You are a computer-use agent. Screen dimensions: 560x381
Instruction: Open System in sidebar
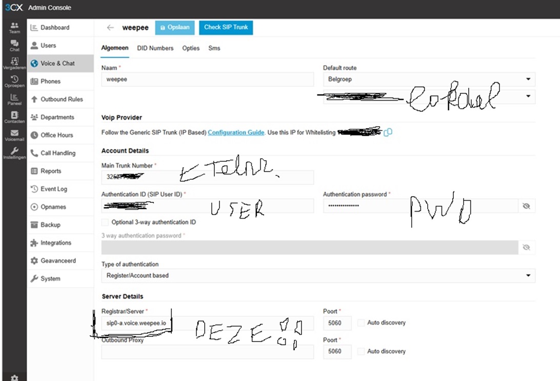pyautogui.click(x=61, y=278)
